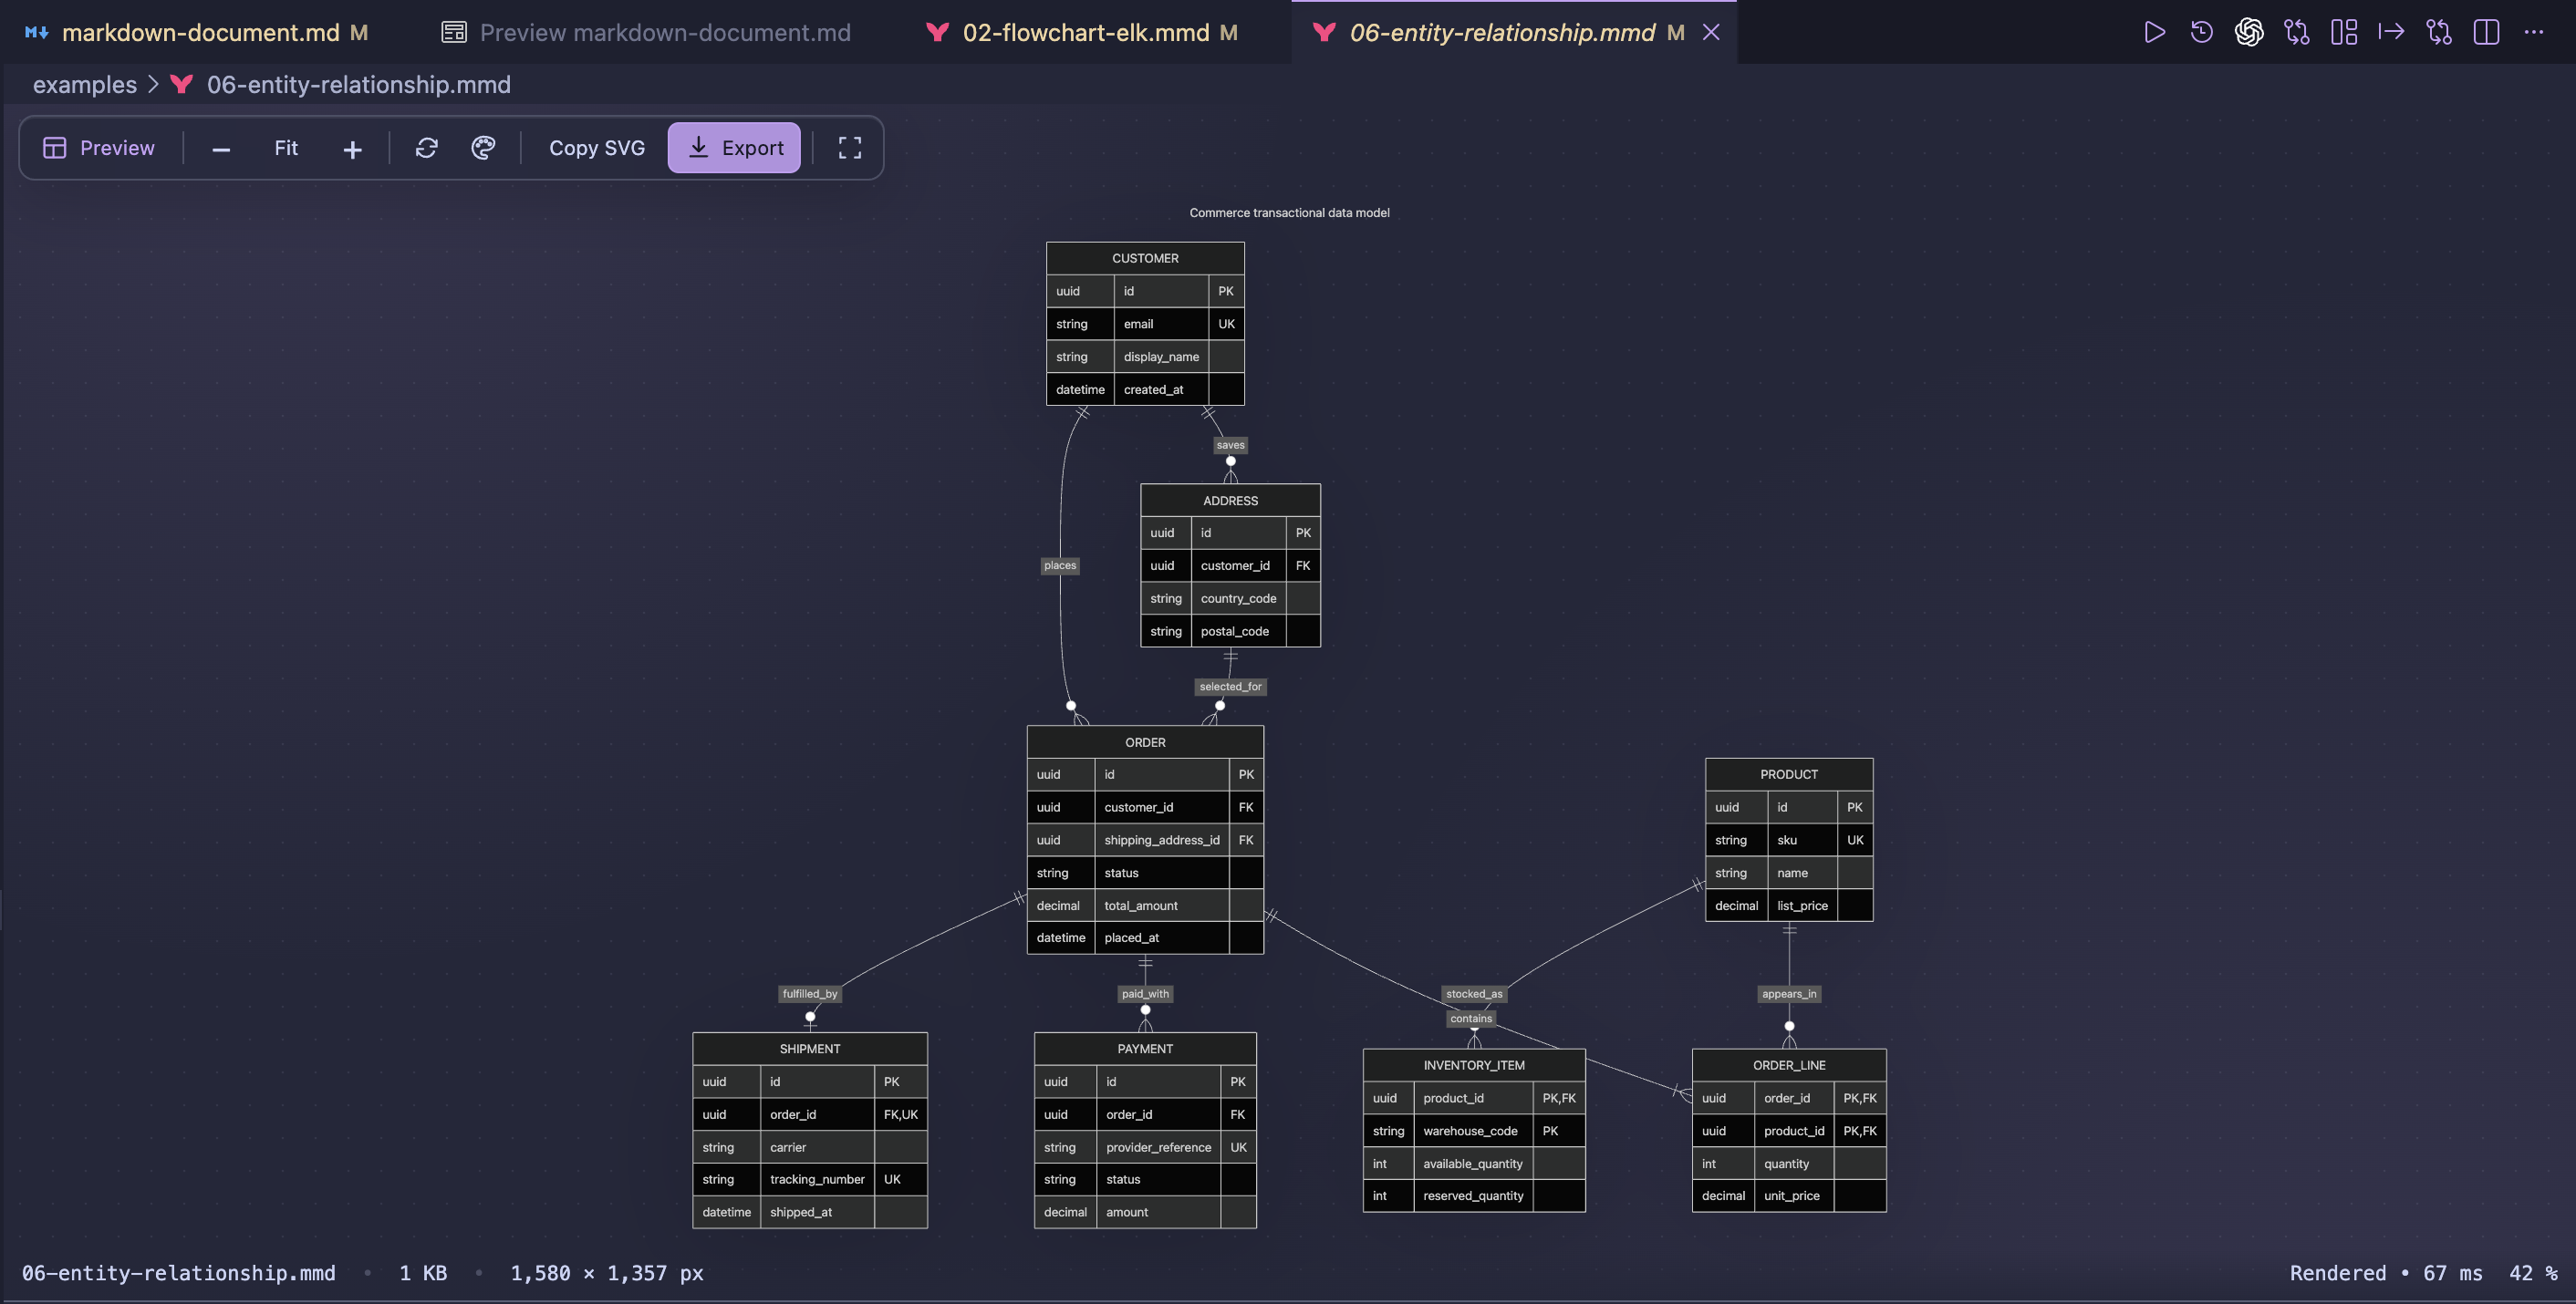Click the Copy SVG button

click(x=597, y=148)
